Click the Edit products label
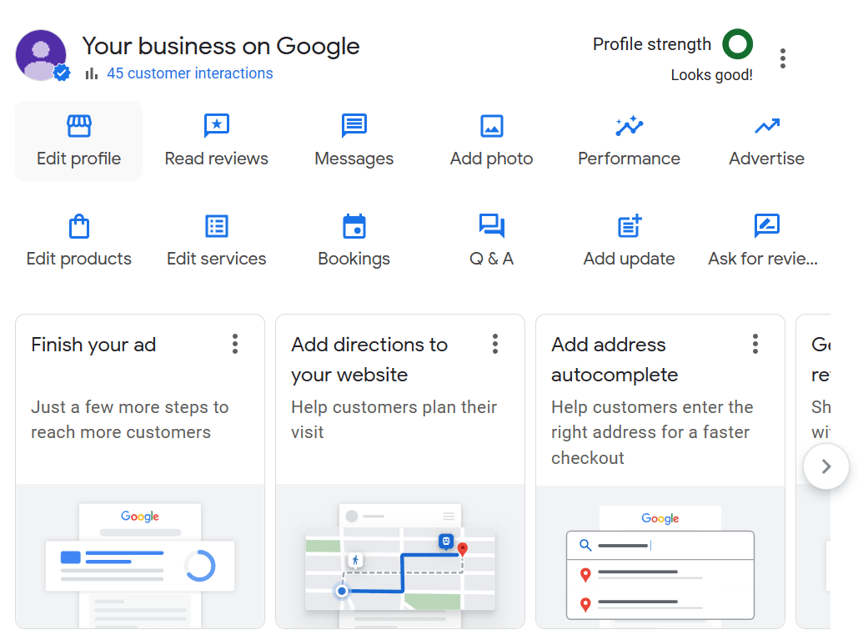 [x=78, y=259]
